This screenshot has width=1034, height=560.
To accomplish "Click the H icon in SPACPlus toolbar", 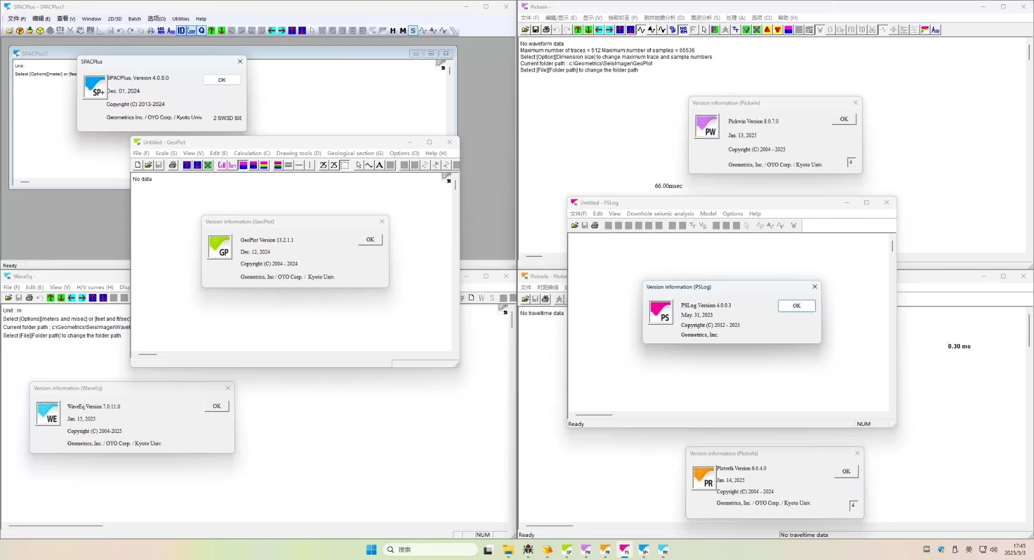I will click(x=393, y=31).
